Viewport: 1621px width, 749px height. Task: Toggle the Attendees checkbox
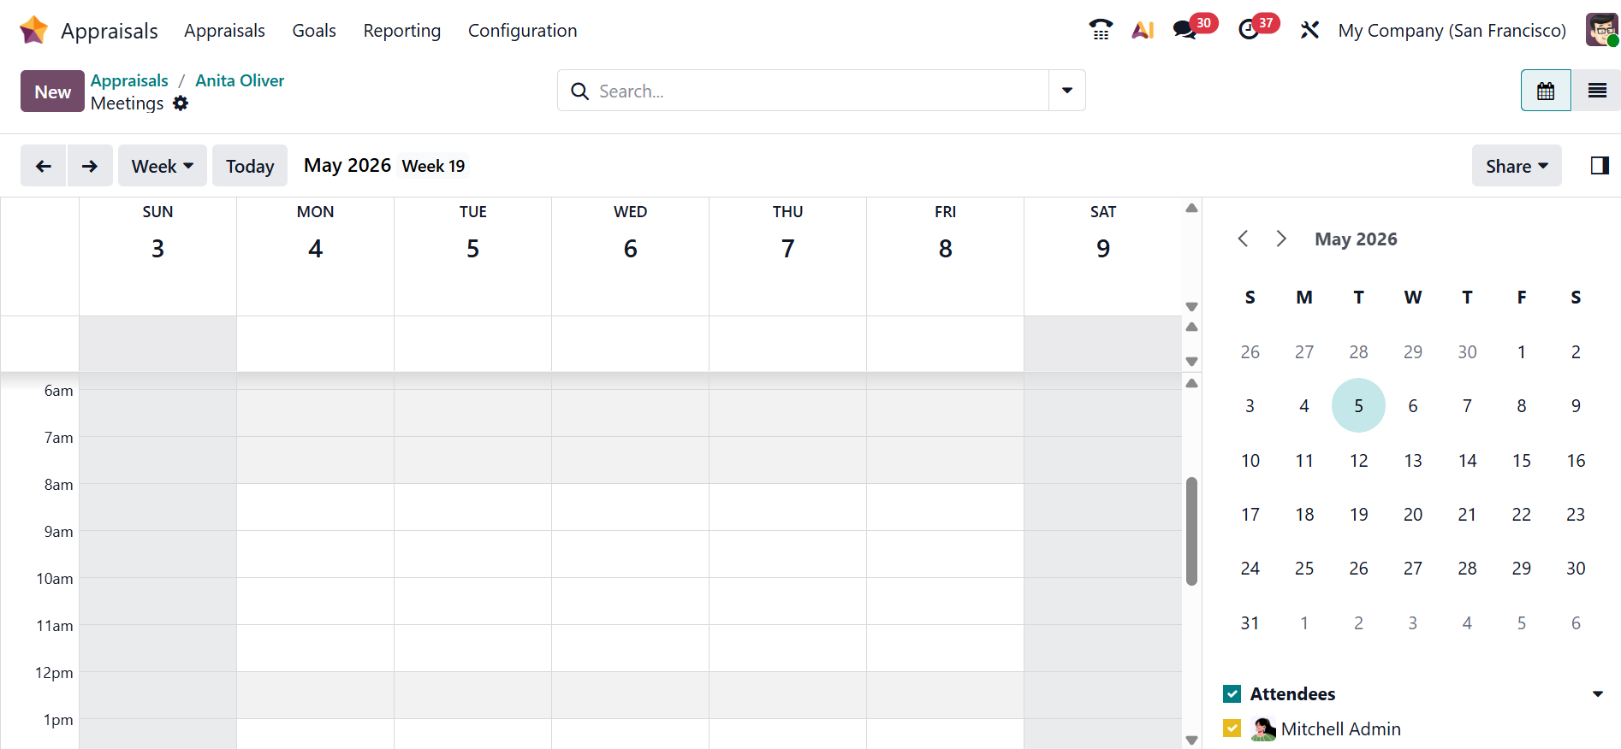click(1232, 693)
